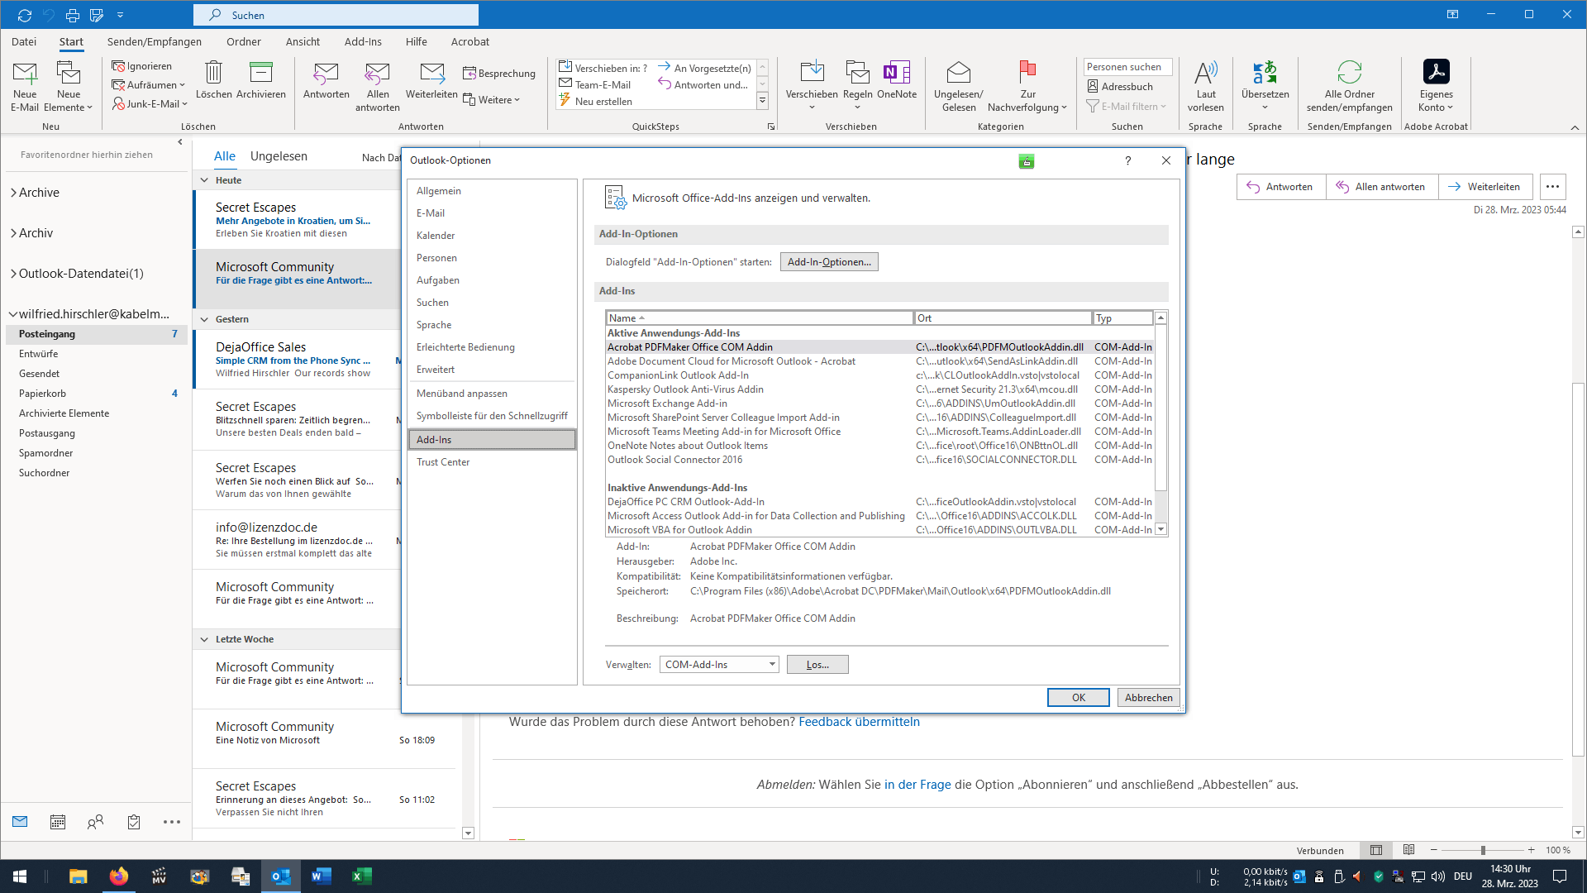Click the help question mark in Outlook-Optionen
The width and height of the screenshot is (1587, 893).
1127,160
